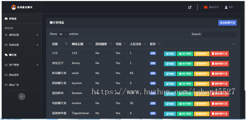Click the 在线匿名聊天 logo

click(x=22, y=7)
